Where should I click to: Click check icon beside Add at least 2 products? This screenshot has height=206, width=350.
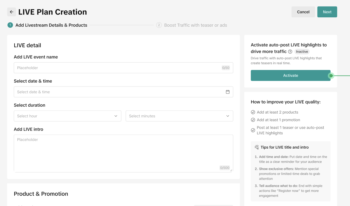[253, 112]
